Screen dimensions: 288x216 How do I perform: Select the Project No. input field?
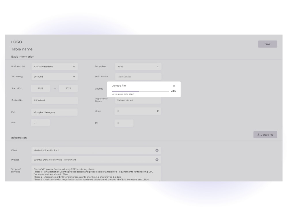(55, 100)
